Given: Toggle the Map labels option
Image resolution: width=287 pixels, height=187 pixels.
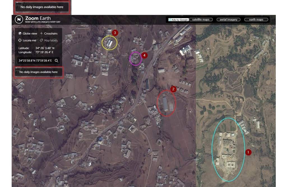Looking at the screenshot, I should point(51,40).
